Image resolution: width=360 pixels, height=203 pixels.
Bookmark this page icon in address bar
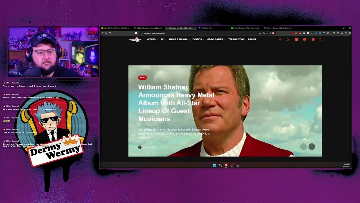[x=136, y=33]
